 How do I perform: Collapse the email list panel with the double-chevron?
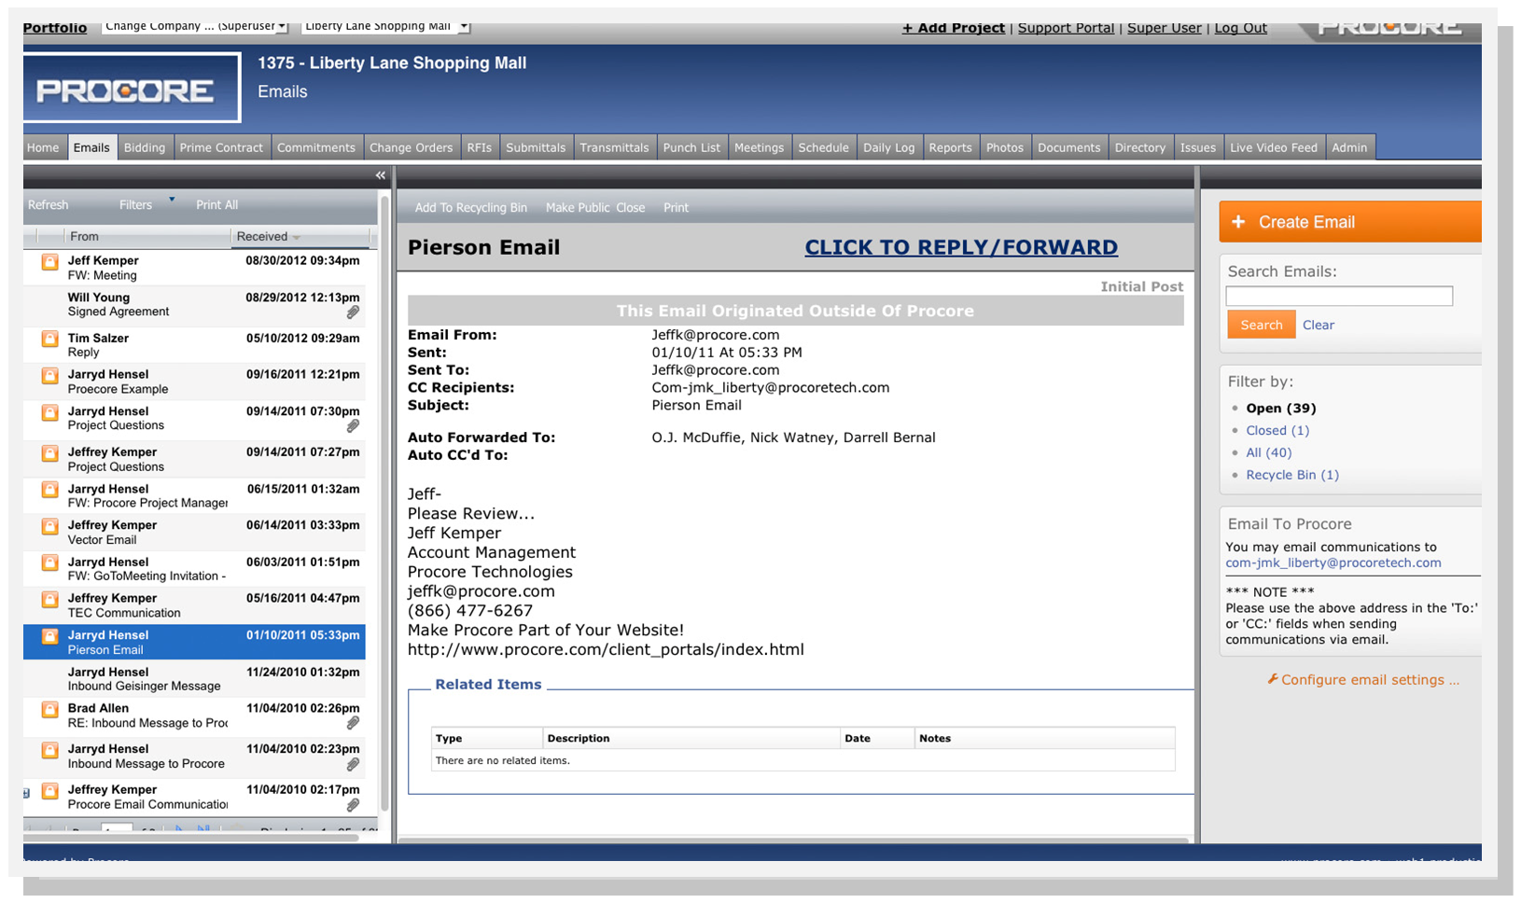(381, 175)
